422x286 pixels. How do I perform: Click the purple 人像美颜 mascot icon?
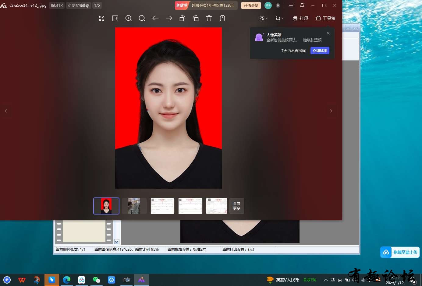259,37
